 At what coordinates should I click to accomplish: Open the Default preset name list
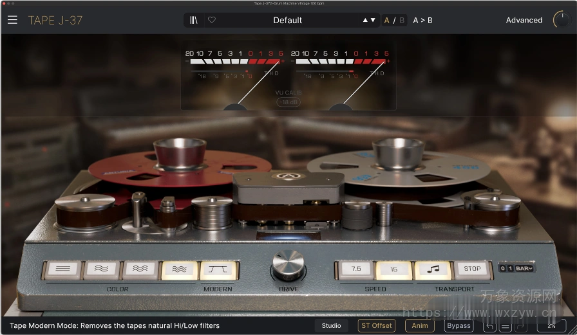pyautogui.click(x=287, y=20)
